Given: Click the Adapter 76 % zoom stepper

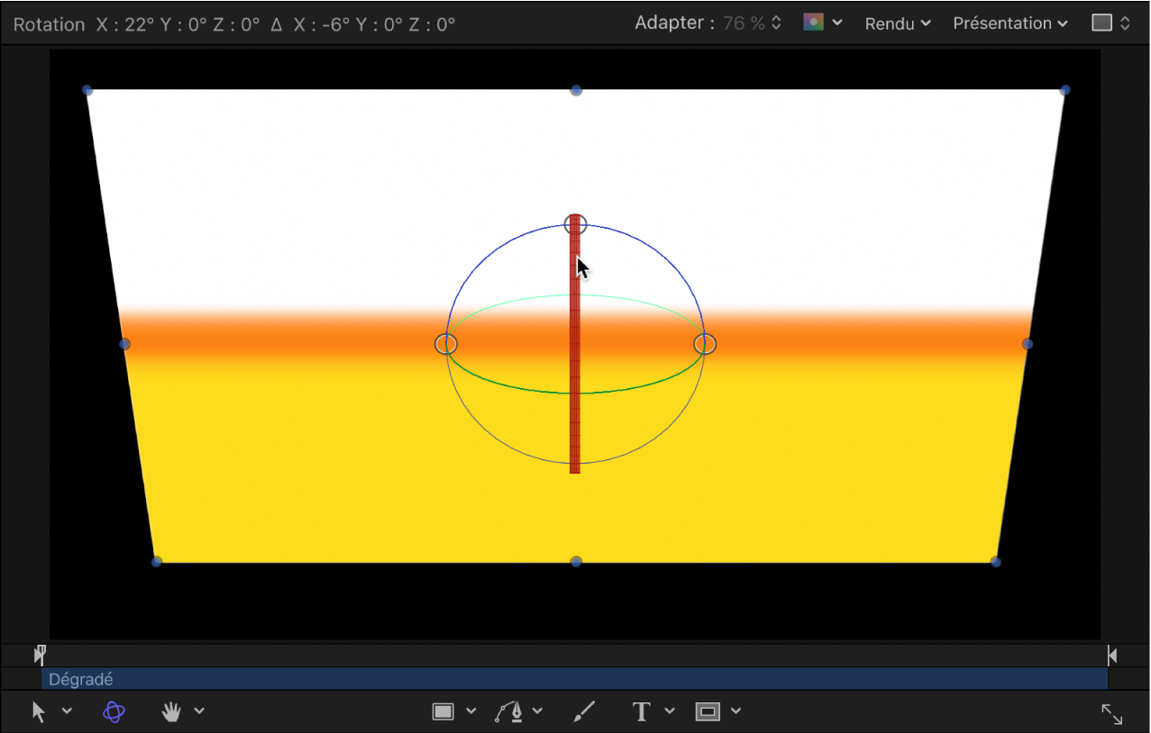Looking at the screenshot, I should [776, 23].
